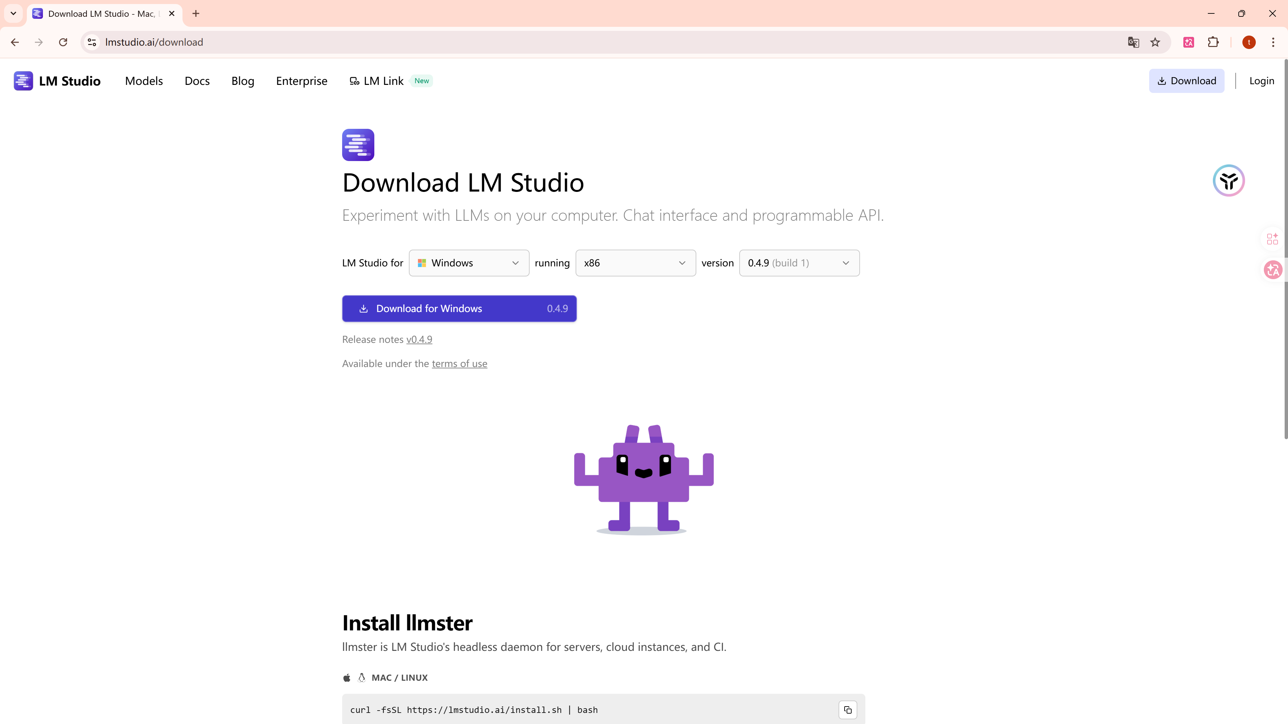Click the "MAC / LINUX" label
This screenshot has width=1288, height=724.
point(399,678)
